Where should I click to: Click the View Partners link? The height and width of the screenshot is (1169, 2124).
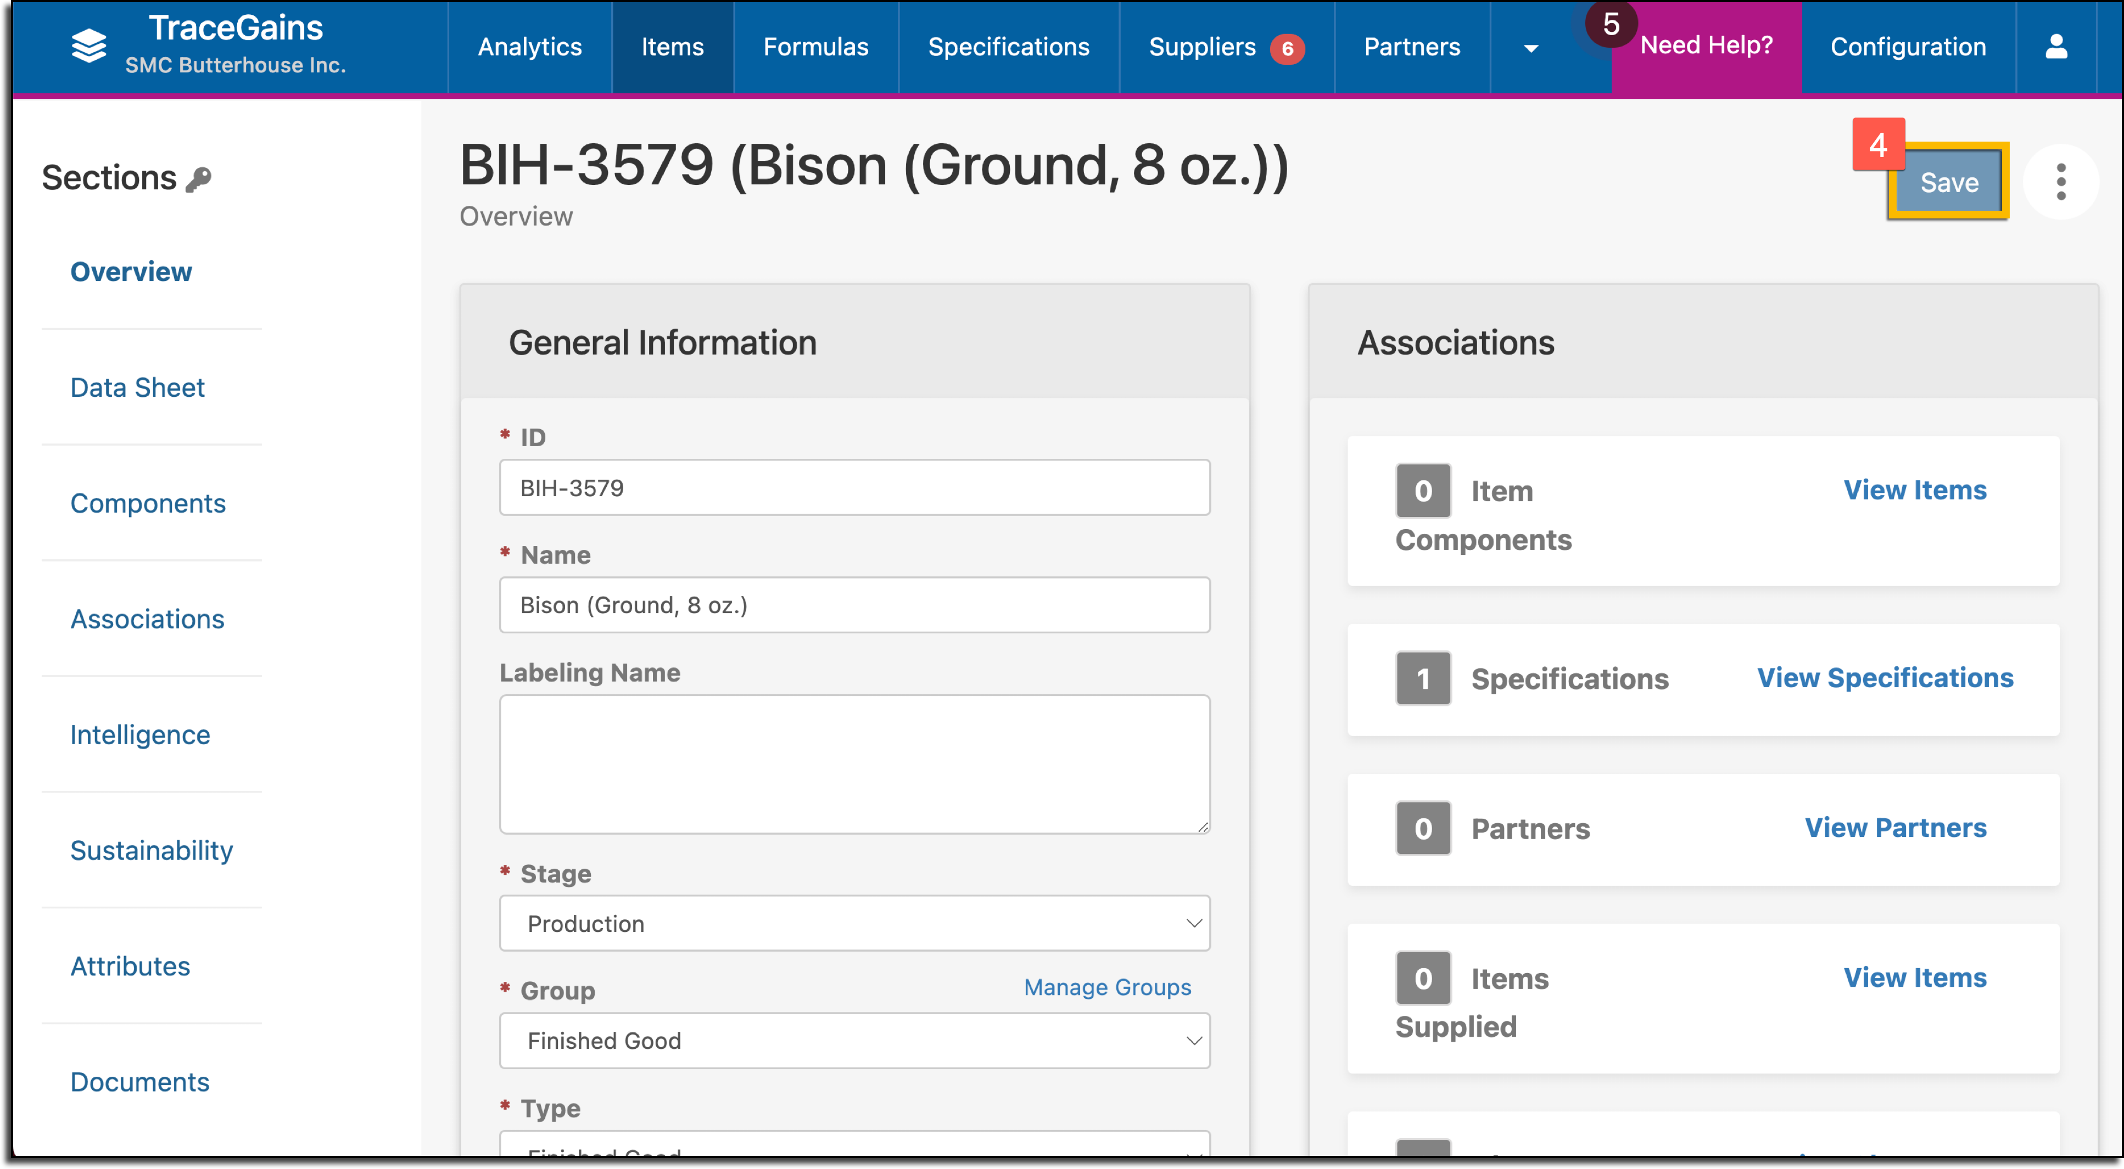point(1896,827)
